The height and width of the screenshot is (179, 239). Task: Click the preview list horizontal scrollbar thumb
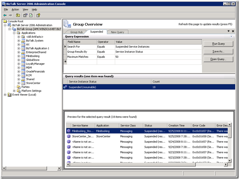(133, 164)
